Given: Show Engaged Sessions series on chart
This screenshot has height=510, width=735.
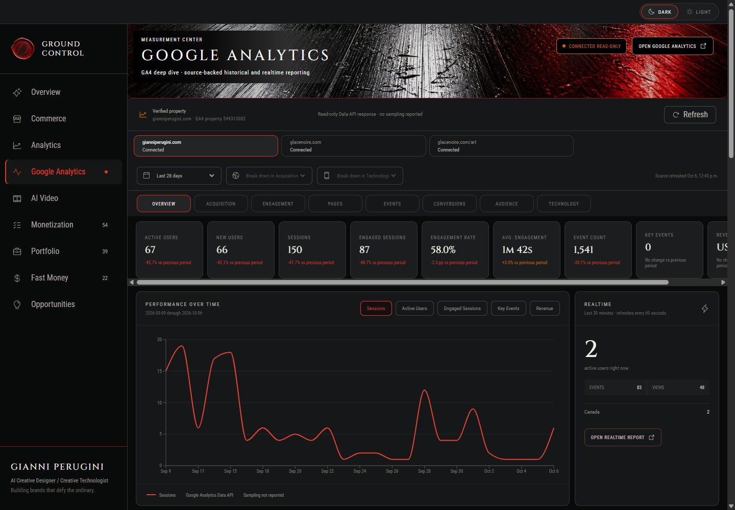Looking at the screenshot, I should pos(462,309).
